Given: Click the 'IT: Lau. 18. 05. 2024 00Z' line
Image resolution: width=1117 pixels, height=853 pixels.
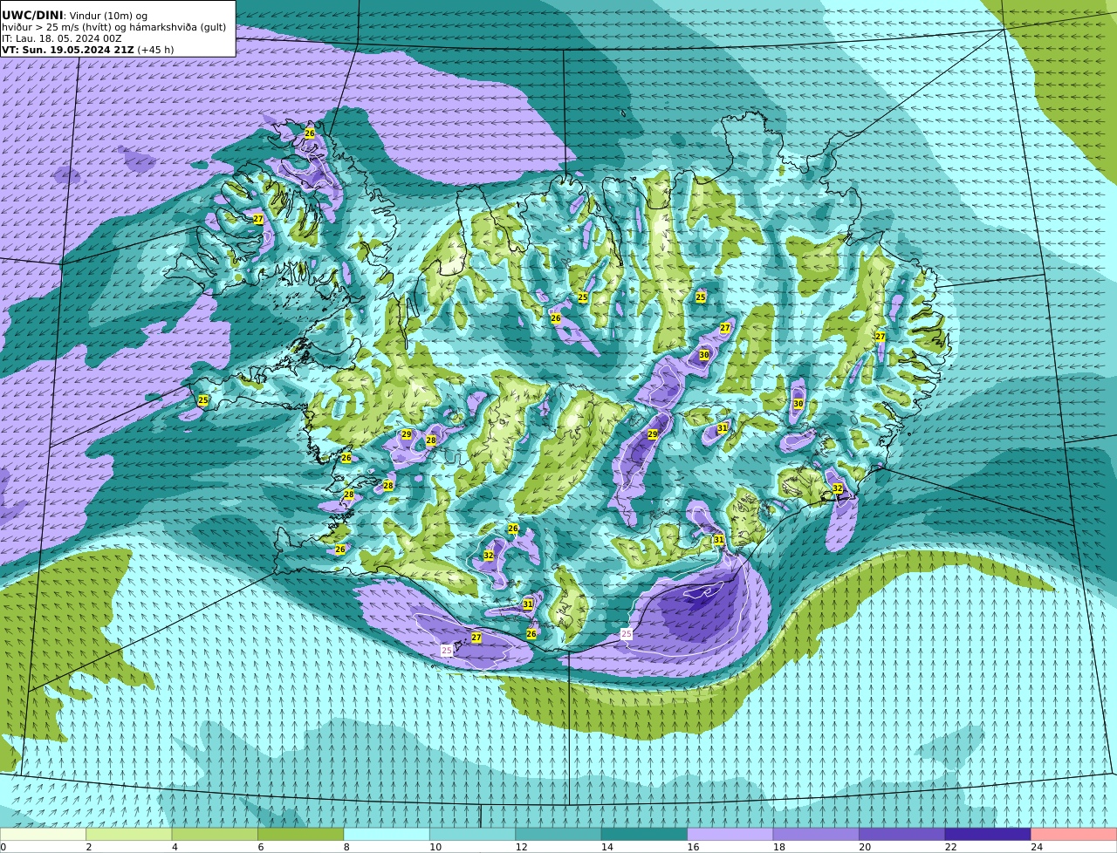Looking at the screenshot, I should 62,38.
